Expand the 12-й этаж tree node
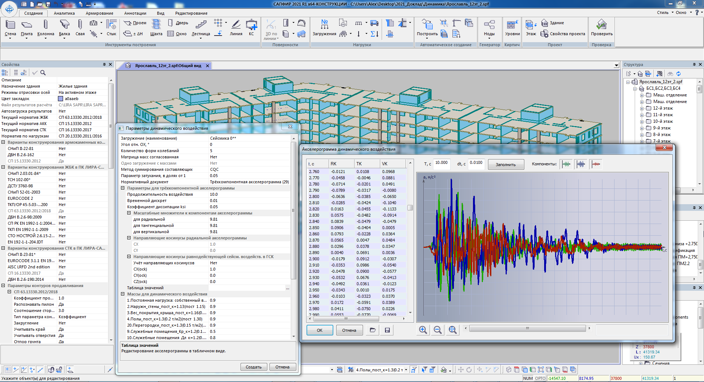The width and height of the screenshot is (704, 382). coord(642,109)
